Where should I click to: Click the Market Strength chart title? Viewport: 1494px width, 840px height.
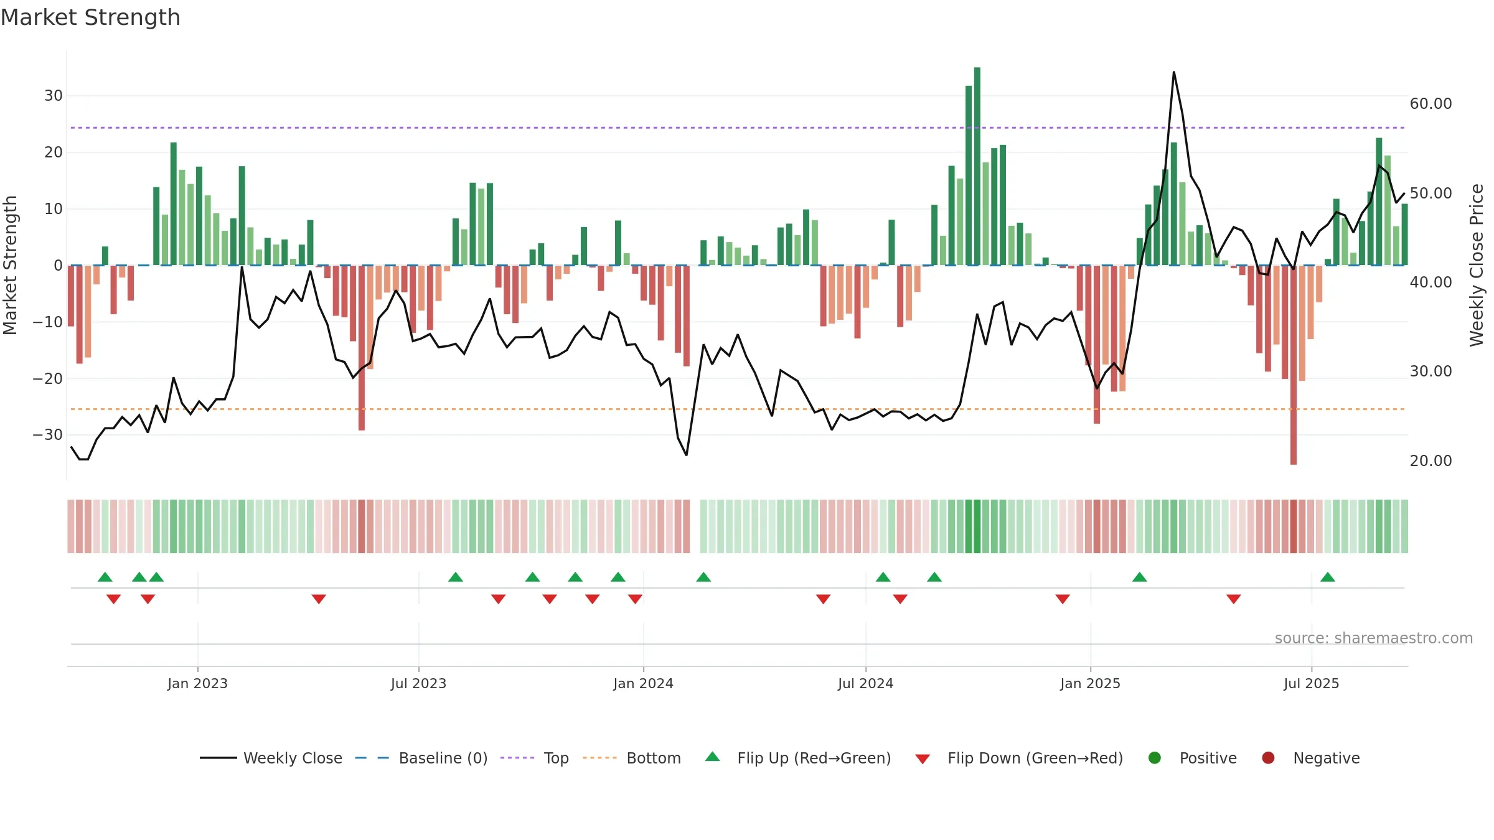click(90, 17)
